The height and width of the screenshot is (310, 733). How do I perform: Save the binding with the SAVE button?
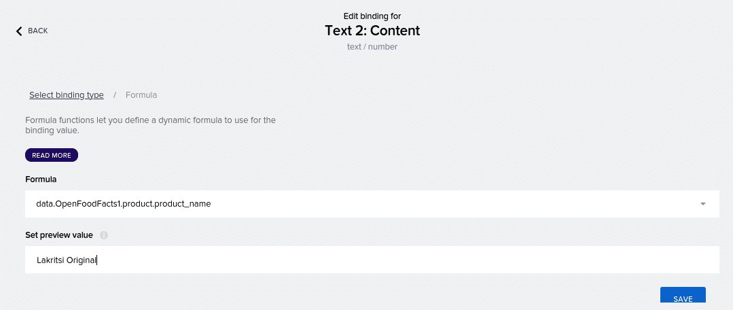683,298
